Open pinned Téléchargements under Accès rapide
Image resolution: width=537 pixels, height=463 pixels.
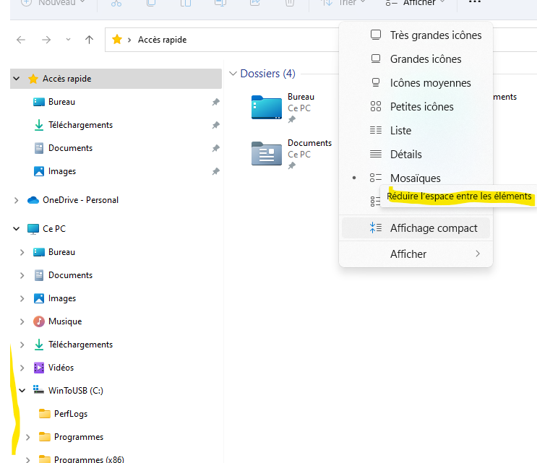point(80,125)
